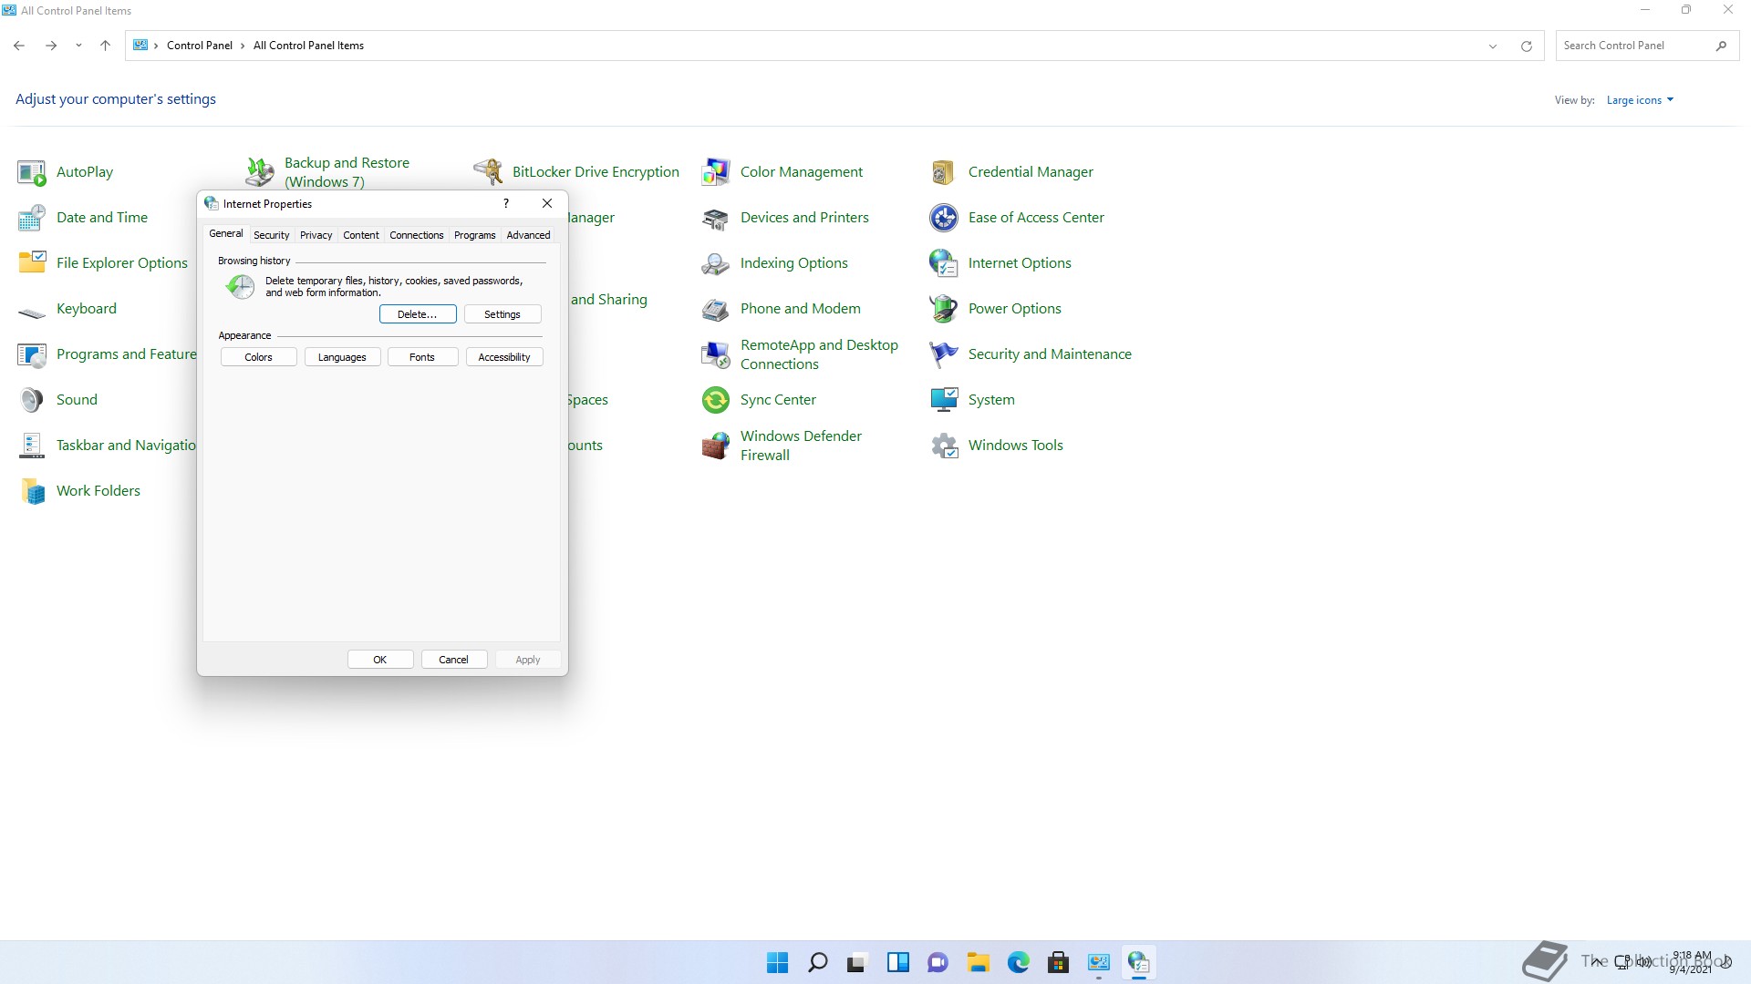Screen dimensions: 1751x984
Task: Launch Microsoft Edge from taskbar
Action: pyautogui.click(x=1018, y=963)
